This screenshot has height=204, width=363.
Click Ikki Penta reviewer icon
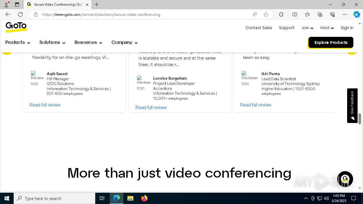250,78
